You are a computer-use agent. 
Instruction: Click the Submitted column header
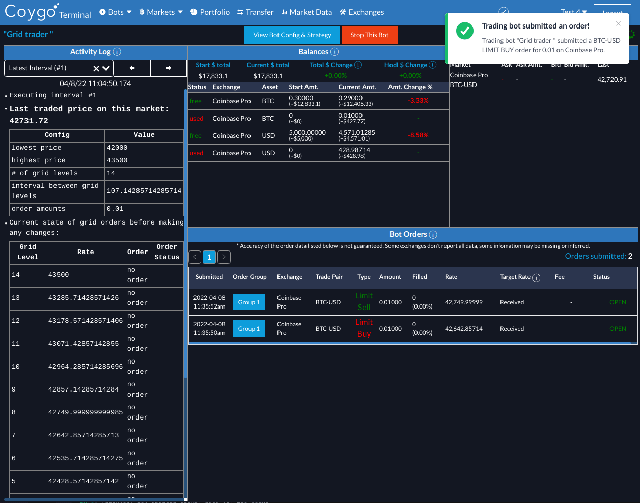[209, 277]
